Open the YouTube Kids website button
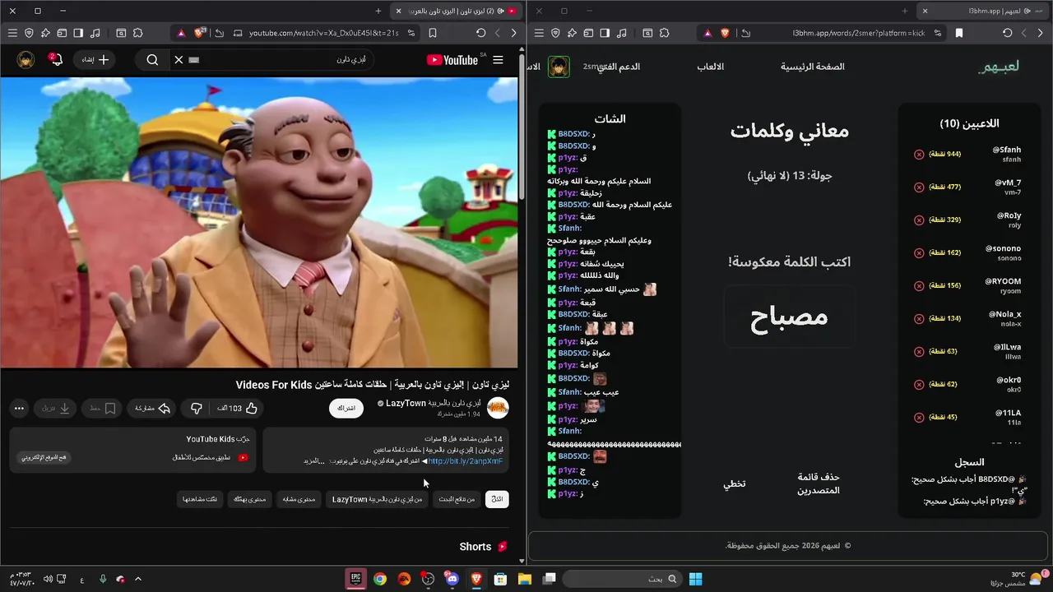Image resolution: width=1053 pixels, height=592 pixels. tap(45, 457)
